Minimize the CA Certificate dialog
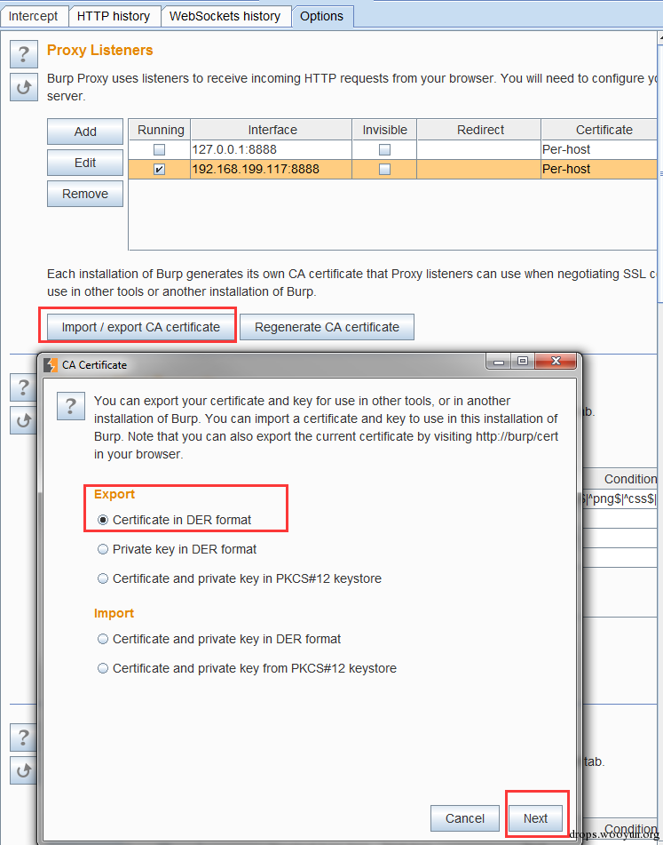 point(499,361)
